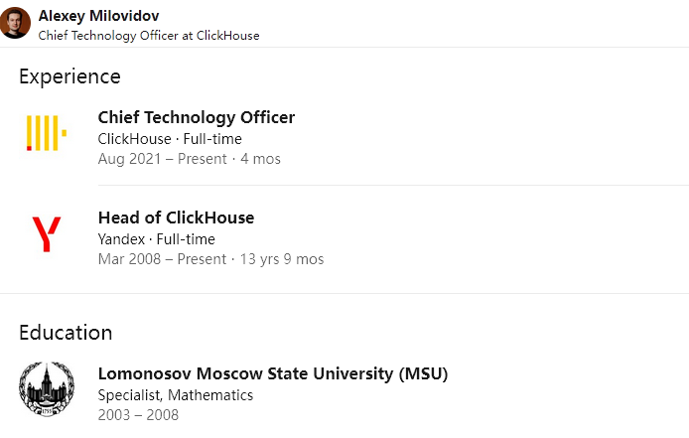Click the Mar 2008 – Present date range
Screen dimensions: 689x438
click(162, 259)
